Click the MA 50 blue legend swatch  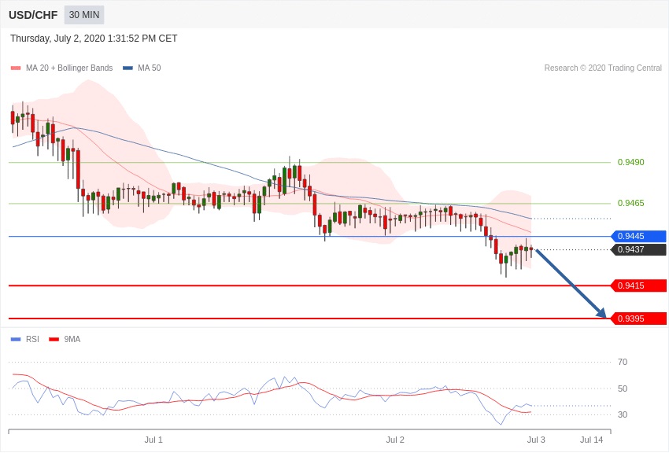coord(128,68)
